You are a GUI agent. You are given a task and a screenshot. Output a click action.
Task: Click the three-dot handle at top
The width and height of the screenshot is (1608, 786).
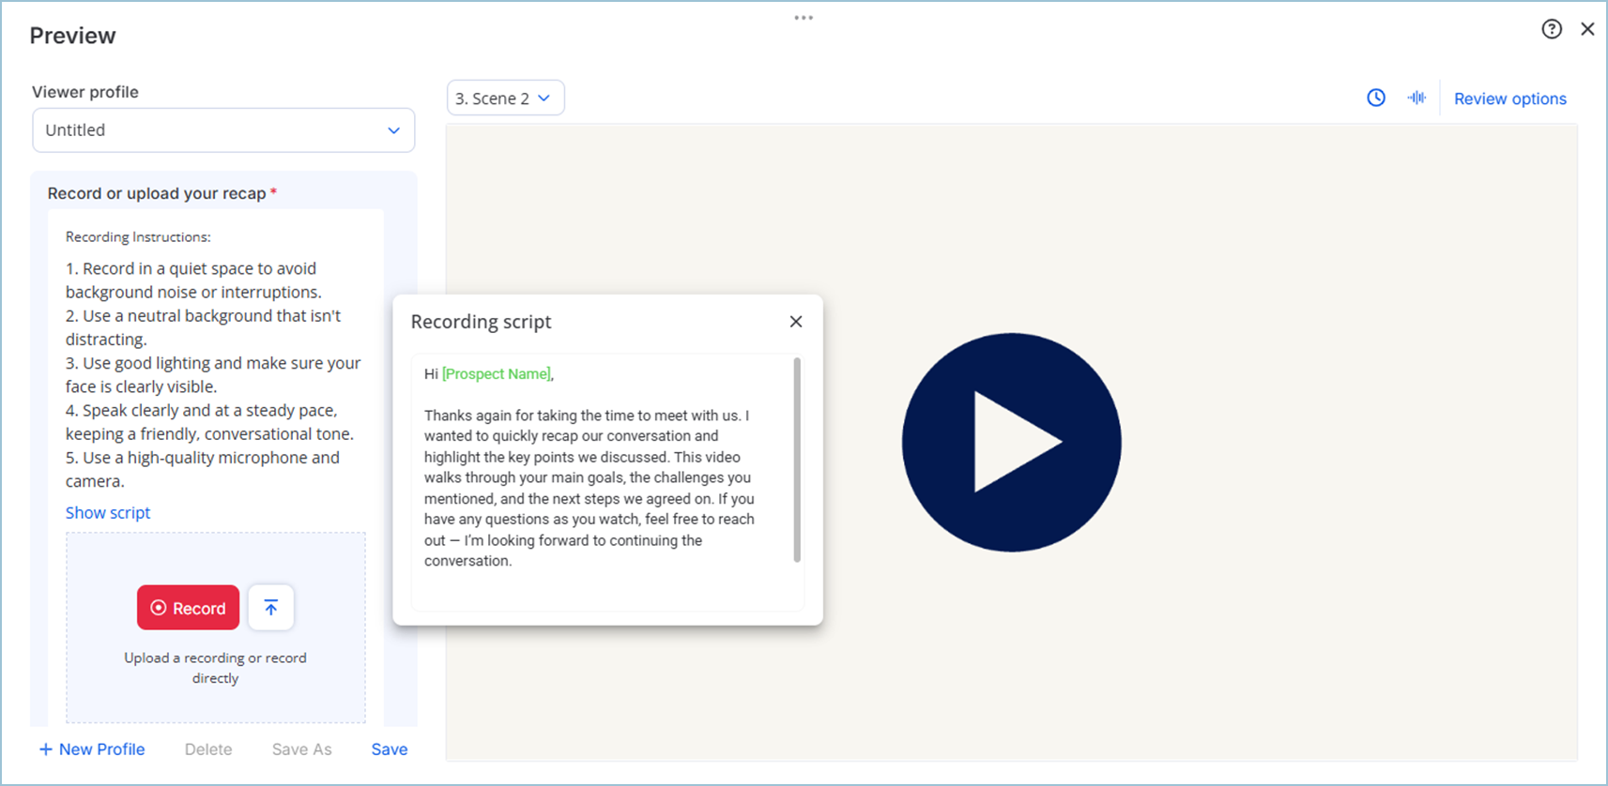804,18
